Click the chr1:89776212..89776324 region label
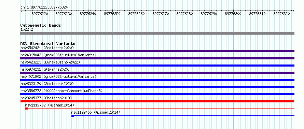Viewport: 304px width, 129px height. click(44, 7)
